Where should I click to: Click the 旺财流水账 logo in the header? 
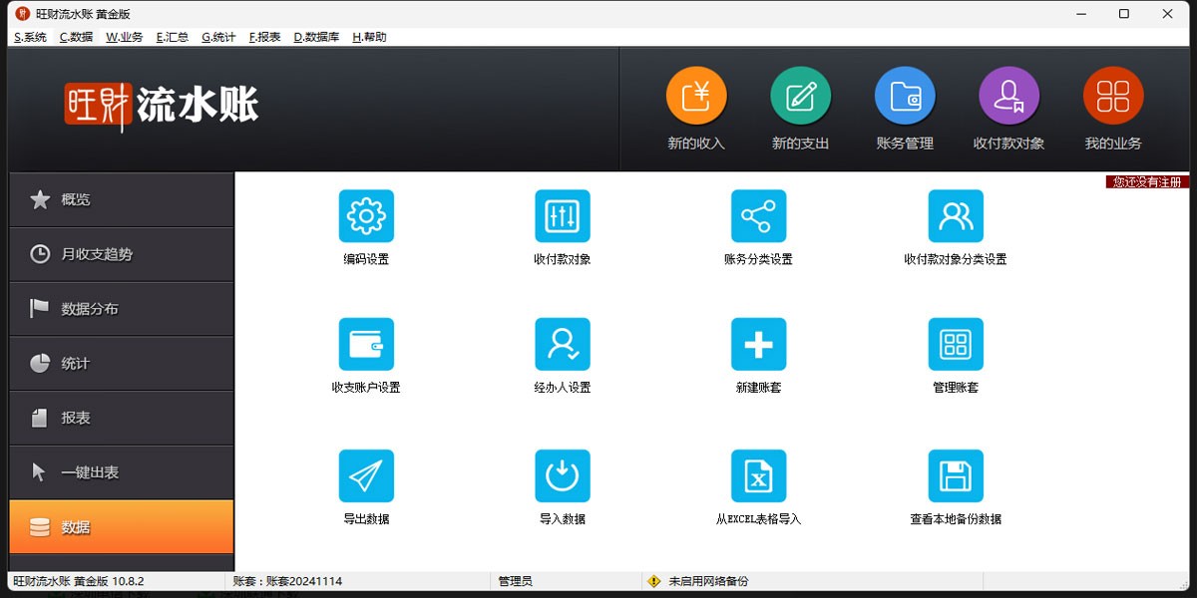[x=162, y=104]
